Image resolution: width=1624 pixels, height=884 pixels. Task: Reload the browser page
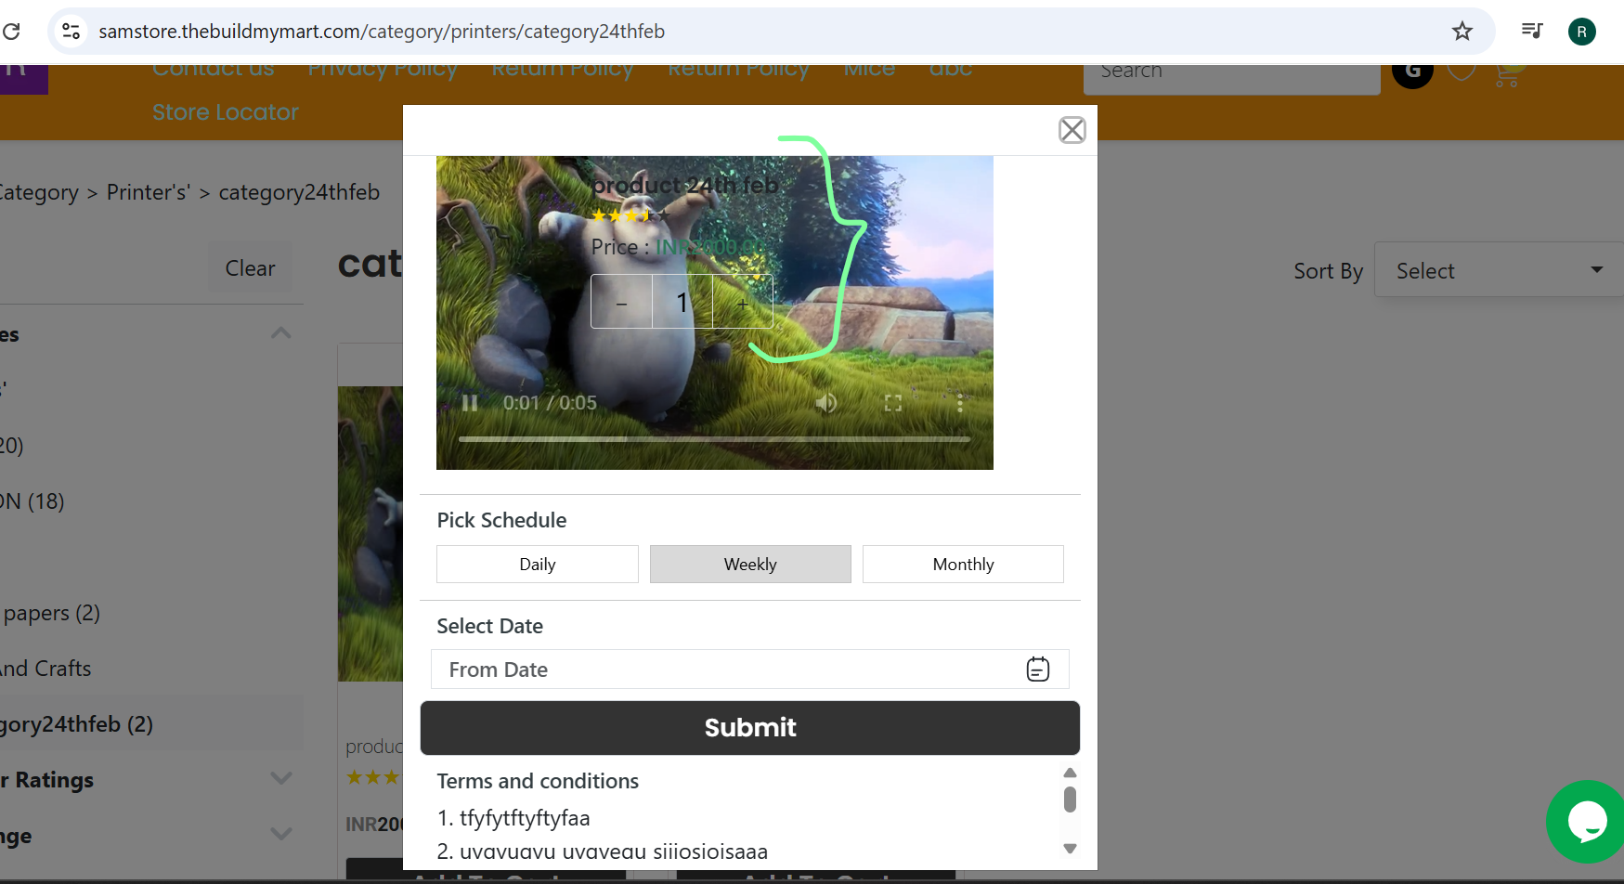(x=12, y=32)
